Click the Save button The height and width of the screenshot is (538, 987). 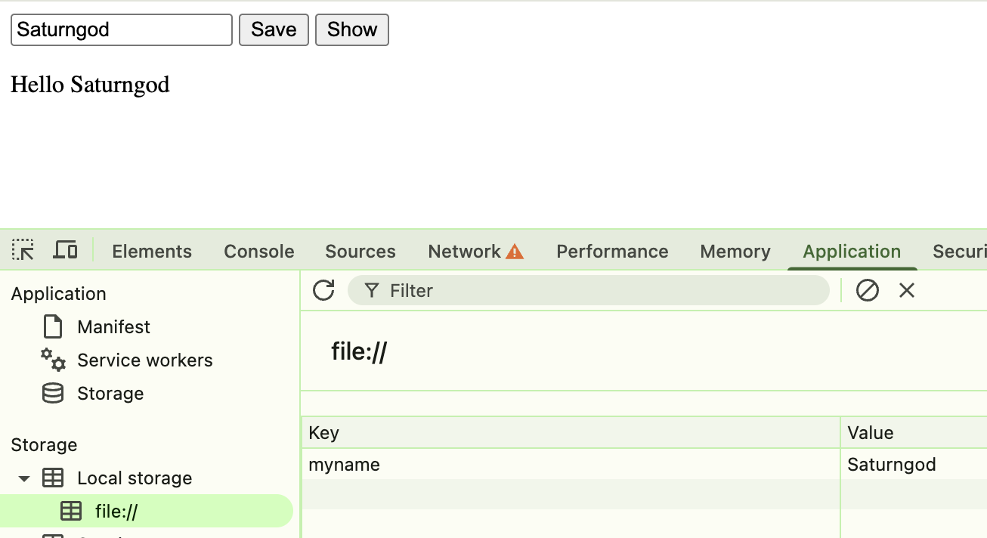[274, 29]
